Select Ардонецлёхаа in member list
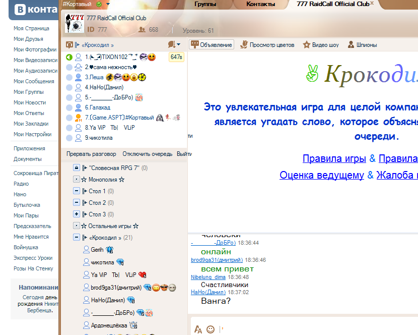 (x=109, y=325)
